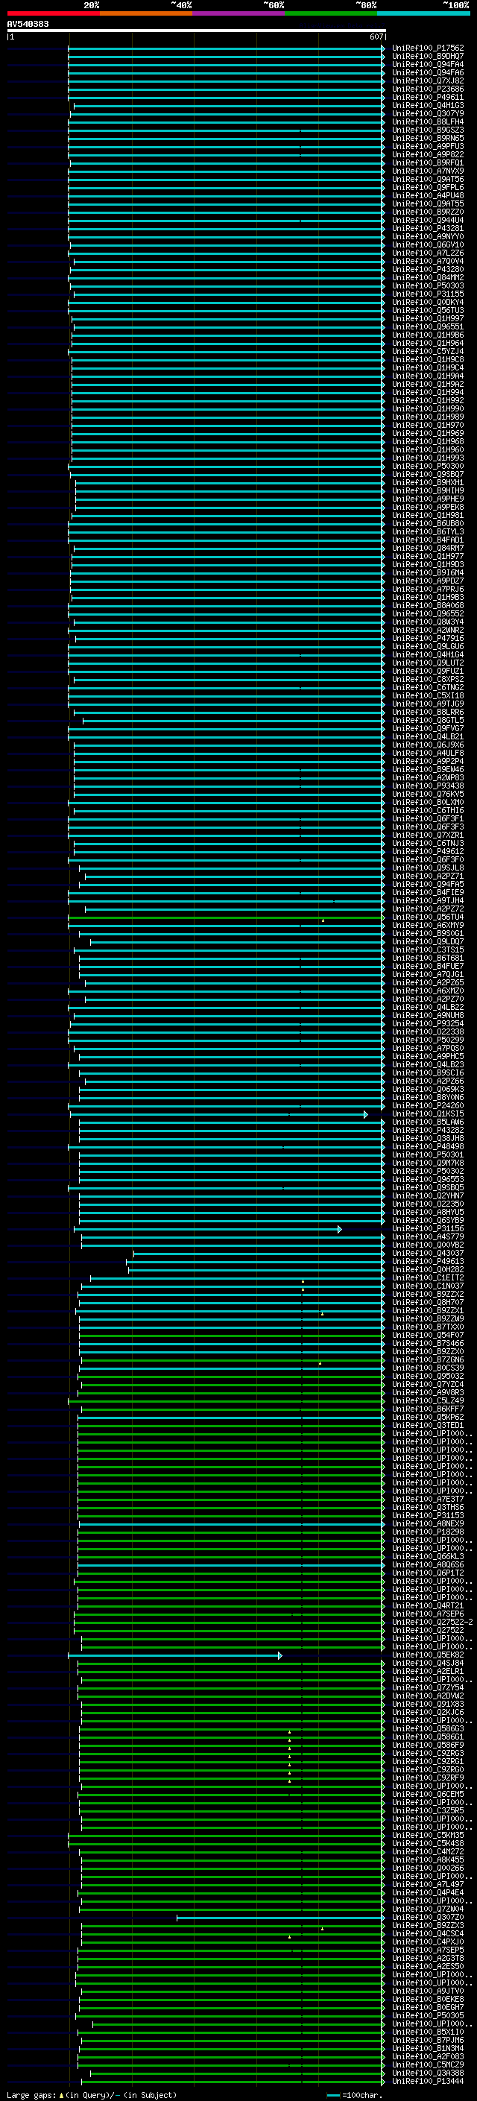Click the green ~80% identity legend segment
Image resolution: width=477 pixels, height=2101 pixels.
[x=331, y=13]
